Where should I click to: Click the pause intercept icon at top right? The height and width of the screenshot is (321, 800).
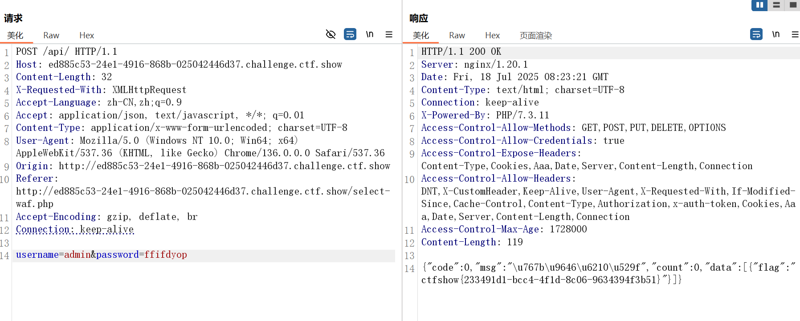point(759,5)
